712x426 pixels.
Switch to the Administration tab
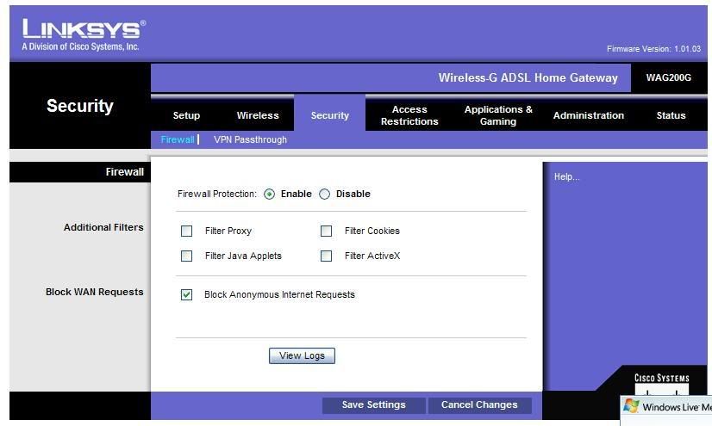(589, 115)
